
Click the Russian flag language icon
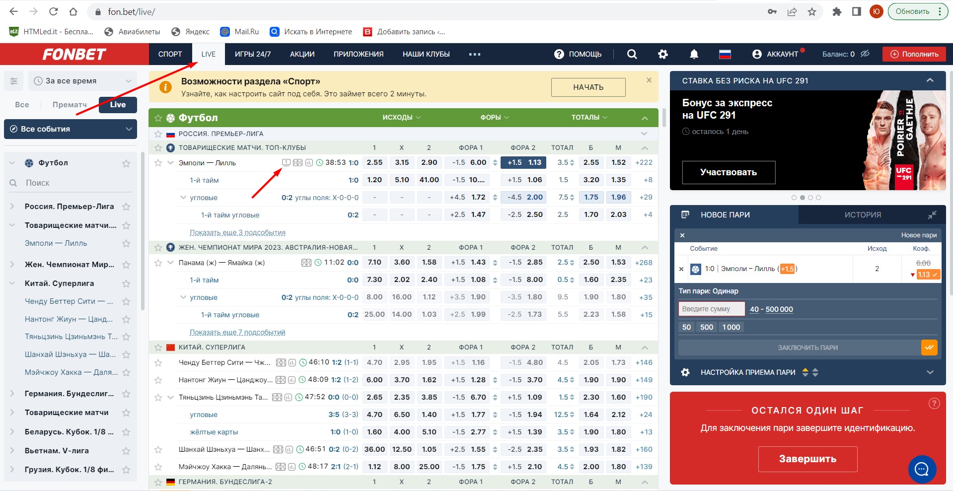click(725, 54)
